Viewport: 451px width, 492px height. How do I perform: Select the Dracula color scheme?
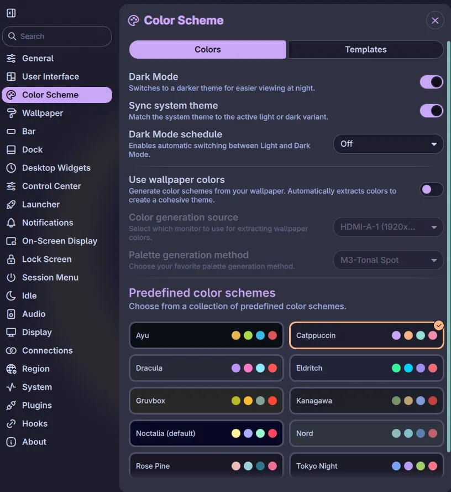pyautogui.click(x=206, y=368)
